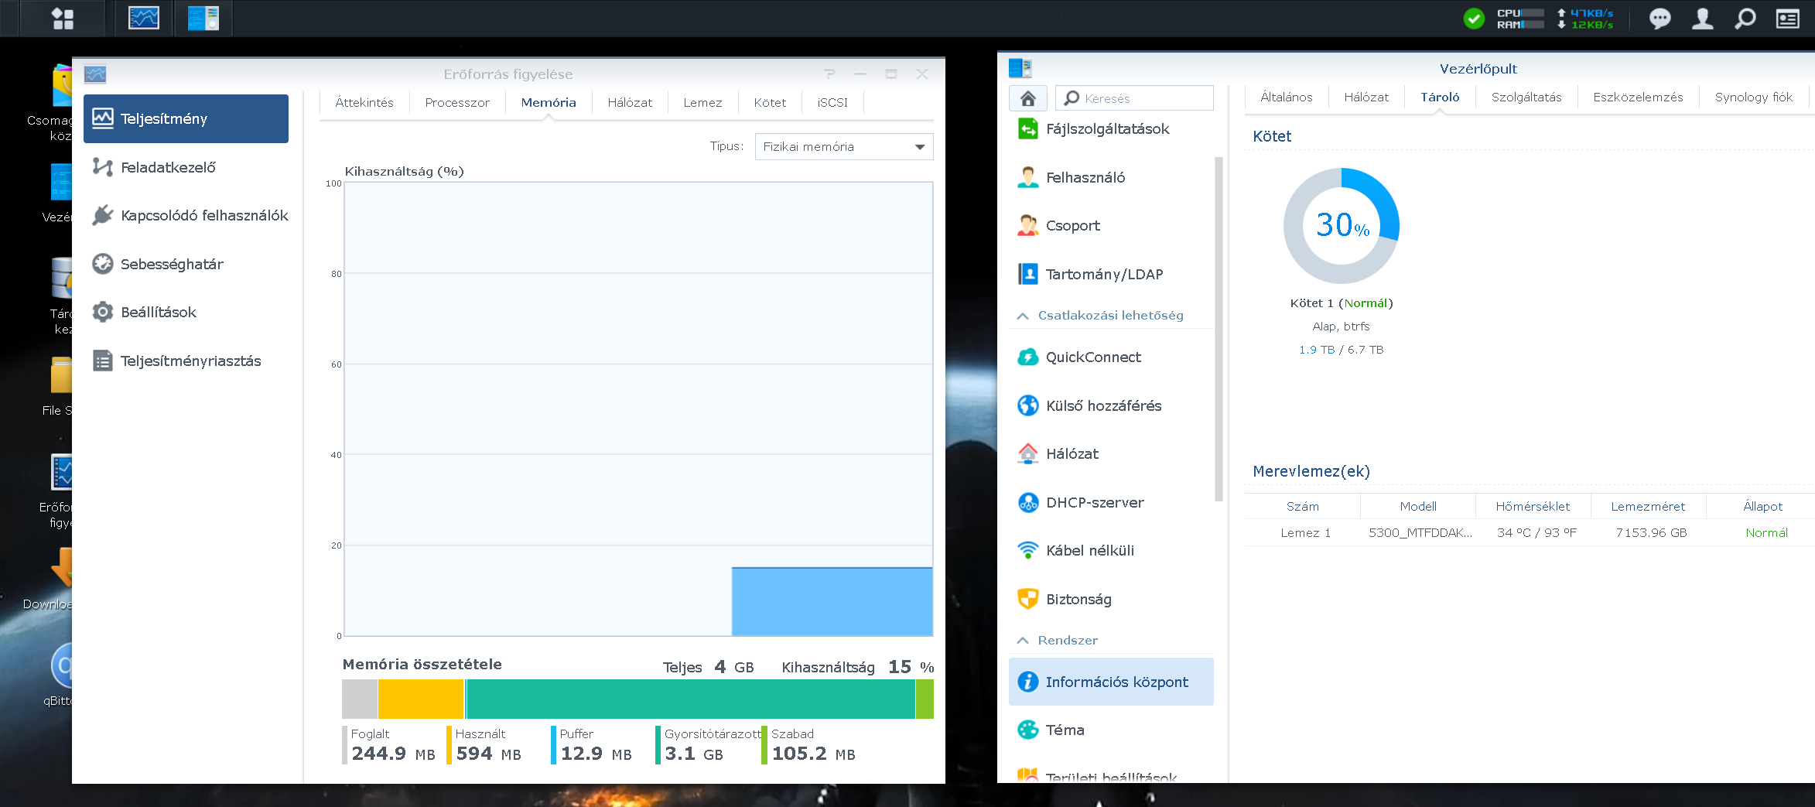The height and width of the screenshot is (807, 1815).
Task: Switch to the Hálózat tab in Vezérlőpult
Action: (x=1366, y=97)
